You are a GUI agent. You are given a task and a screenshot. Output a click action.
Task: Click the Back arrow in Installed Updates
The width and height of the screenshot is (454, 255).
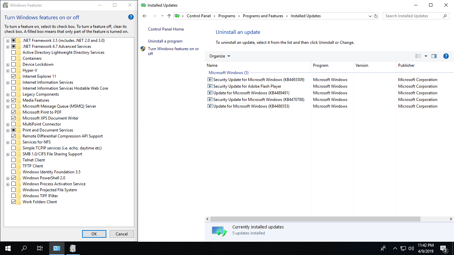tap(145, 16)
